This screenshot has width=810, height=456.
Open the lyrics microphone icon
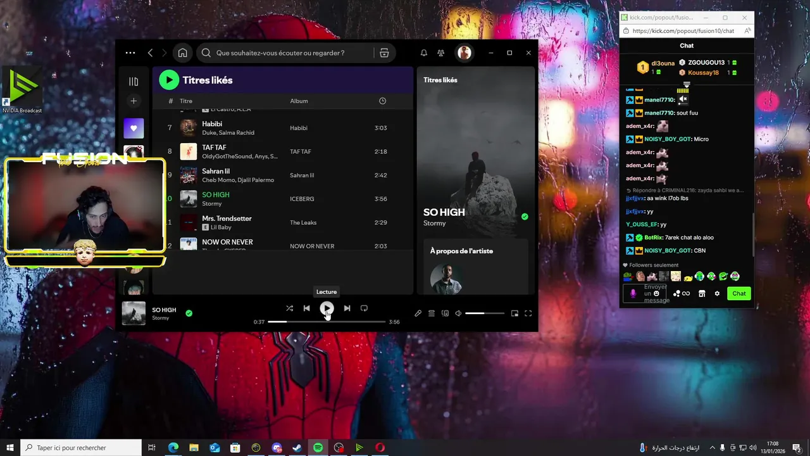pos(418,313)
